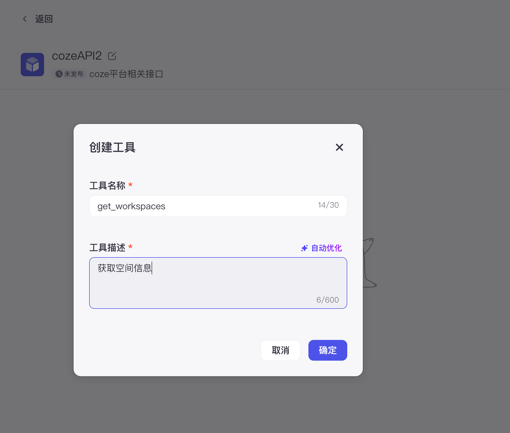
Task: Click 返回 to go back
Action: click(x=44, y=19)
